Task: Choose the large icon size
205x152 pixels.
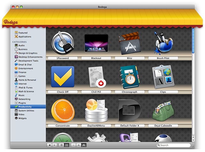Action: coord(84,145)
